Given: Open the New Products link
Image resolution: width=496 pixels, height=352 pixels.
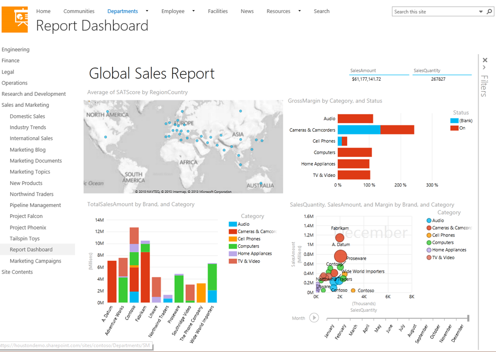Looking at the screenshot, I should pos(26,183).
